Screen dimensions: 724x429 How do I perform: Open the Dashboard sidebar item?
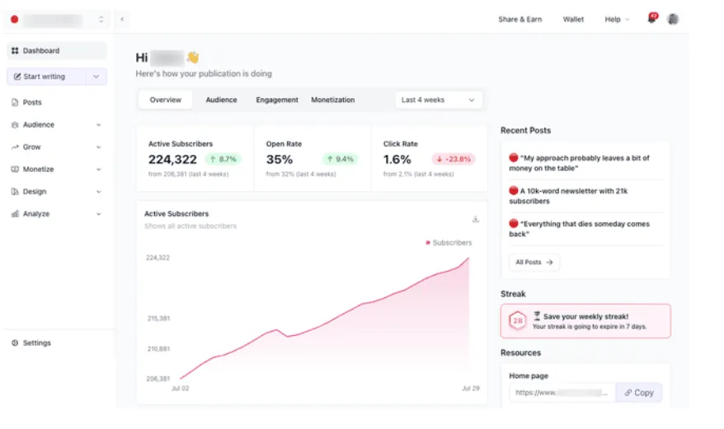coord(56,51)
